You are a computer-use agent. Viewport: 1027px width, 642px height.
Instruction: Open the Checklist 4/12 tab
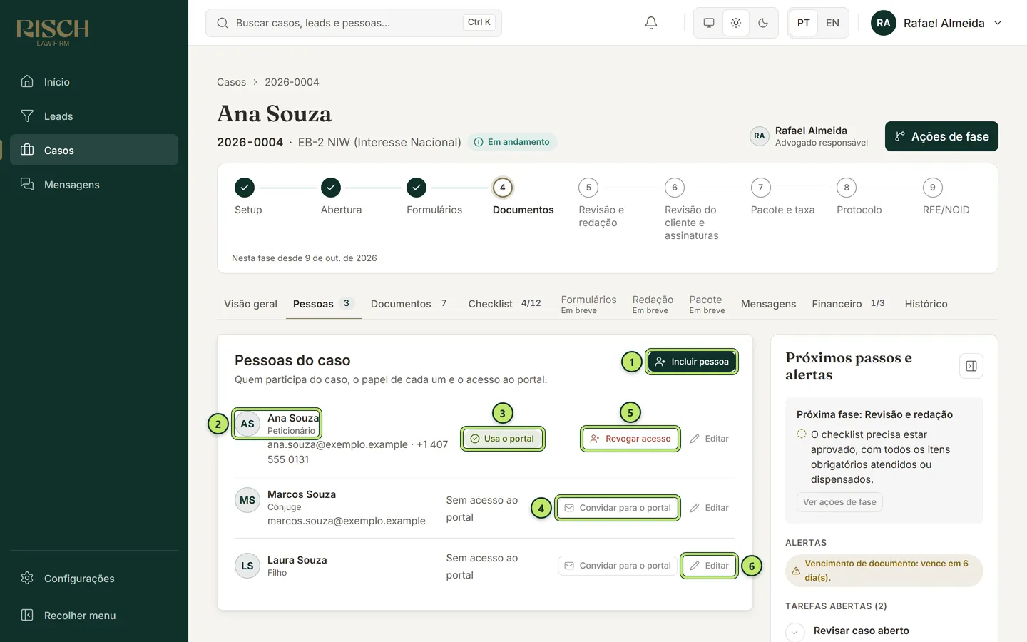pyautogui.click(x=504, y=304)
